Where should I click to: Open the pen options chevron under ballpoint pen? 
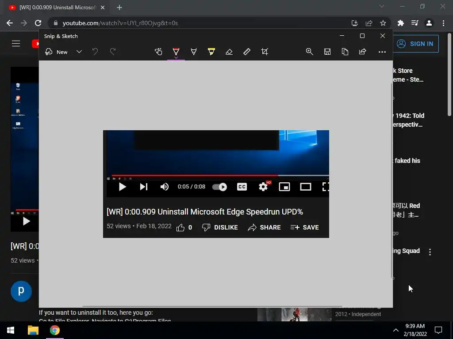pyautogui.click(x=176, y=58)
